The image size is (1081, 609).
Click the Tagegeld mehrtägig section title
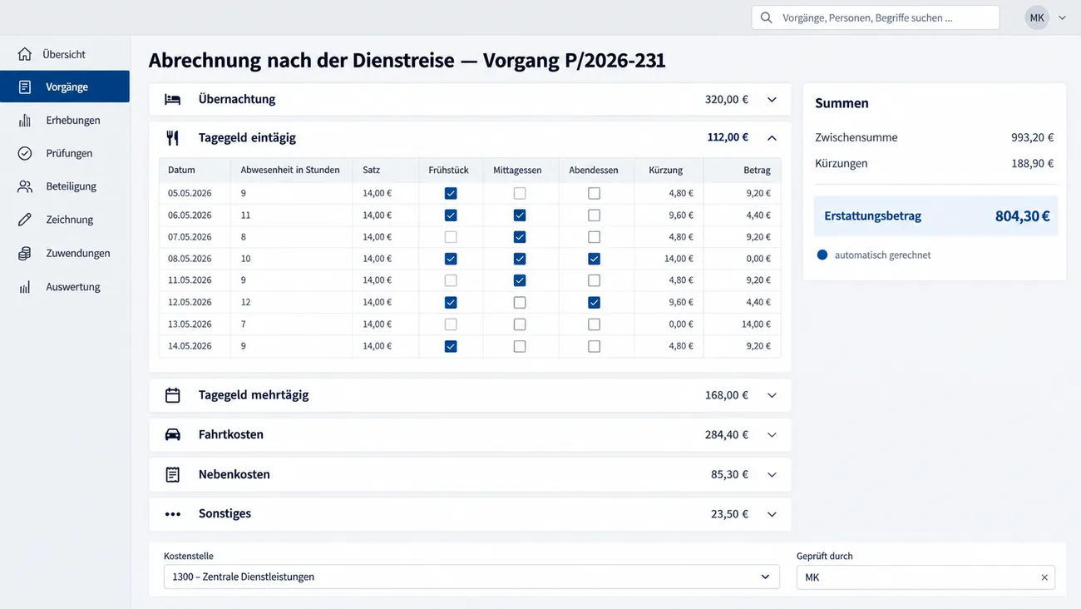point(254,395)
